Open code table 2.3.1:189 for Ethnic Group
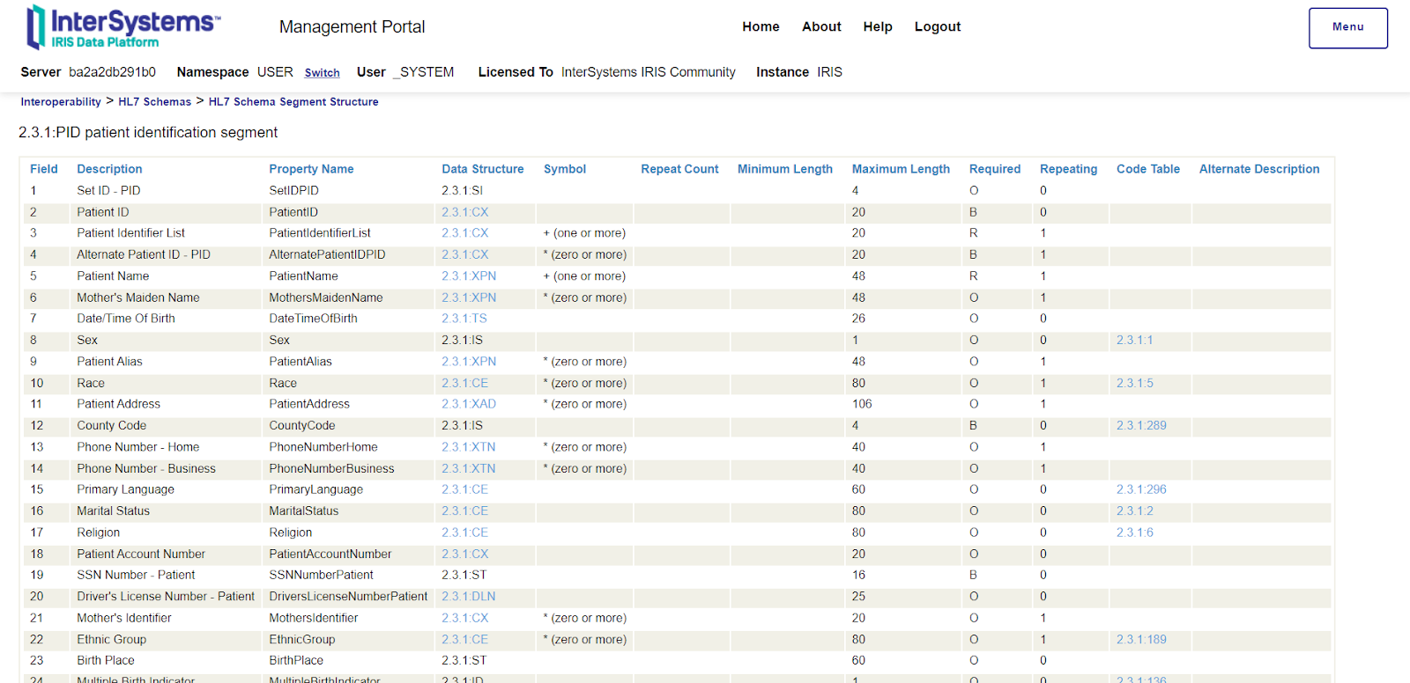The height and width of the screenshot is (683, 1410). click(1141, 639)
